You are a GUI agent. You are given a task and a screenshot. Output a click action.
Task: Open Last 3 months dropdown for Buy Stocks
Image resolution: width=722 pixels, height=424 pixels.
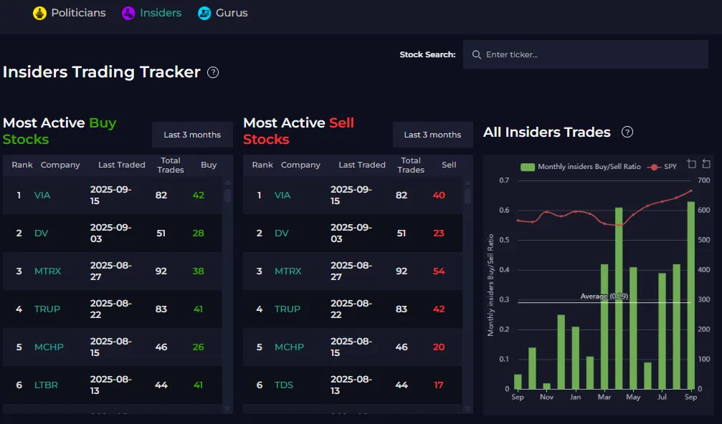pos(192,135)
